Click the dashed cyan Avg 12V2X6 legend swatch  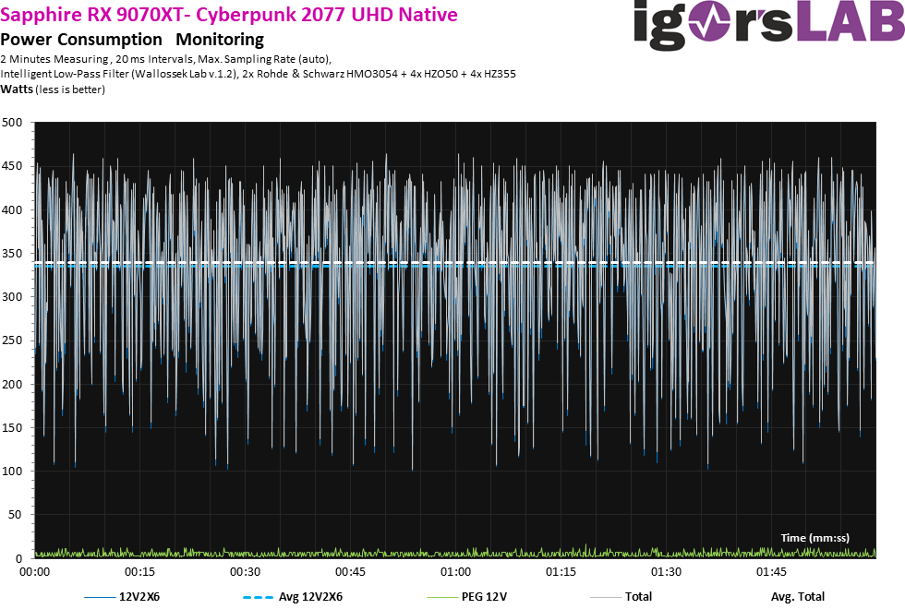pyautogui.click(x=258, y=598)
